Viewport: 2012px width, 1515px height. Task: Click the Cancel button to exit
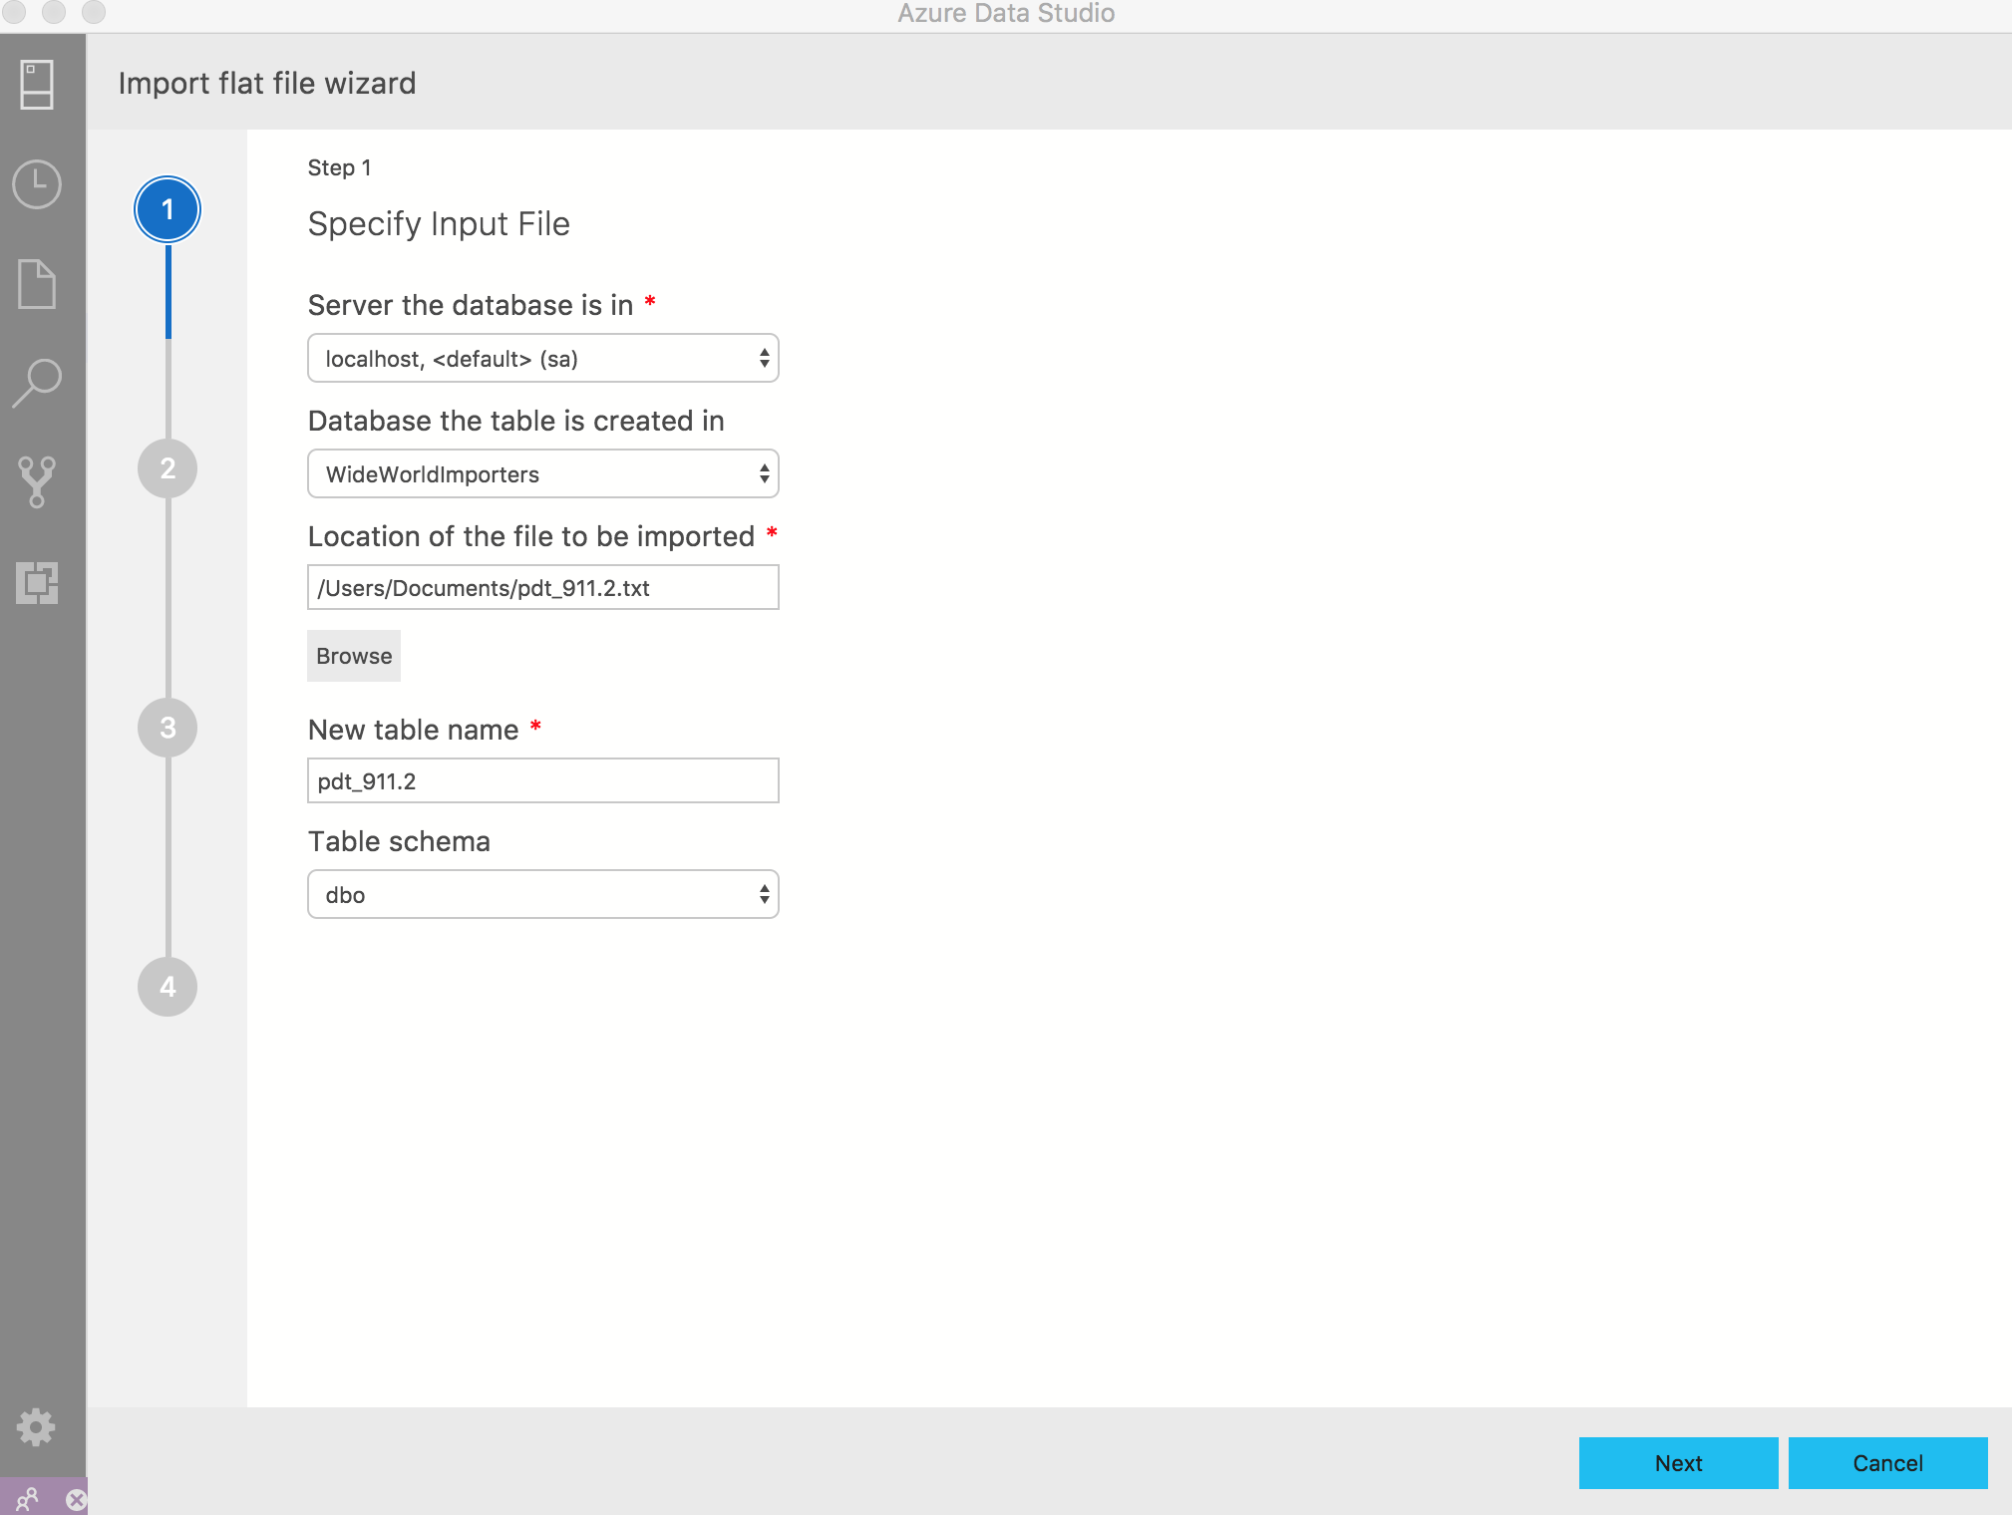point(1887,1462)
